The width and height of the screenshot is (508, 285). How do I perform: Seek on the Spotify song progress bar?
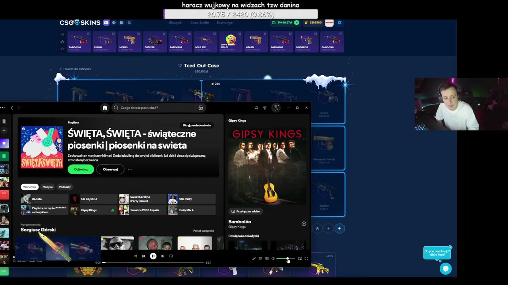click(153, 262)
